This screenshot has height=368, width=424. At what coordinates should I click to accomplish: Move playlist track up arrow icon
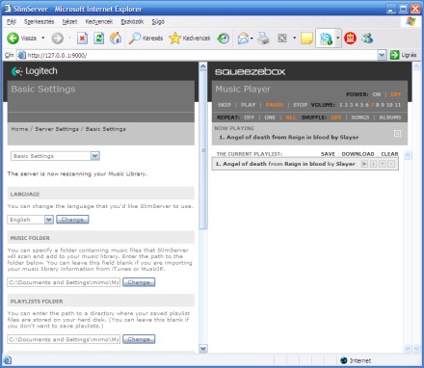click(x=383, y=164)
